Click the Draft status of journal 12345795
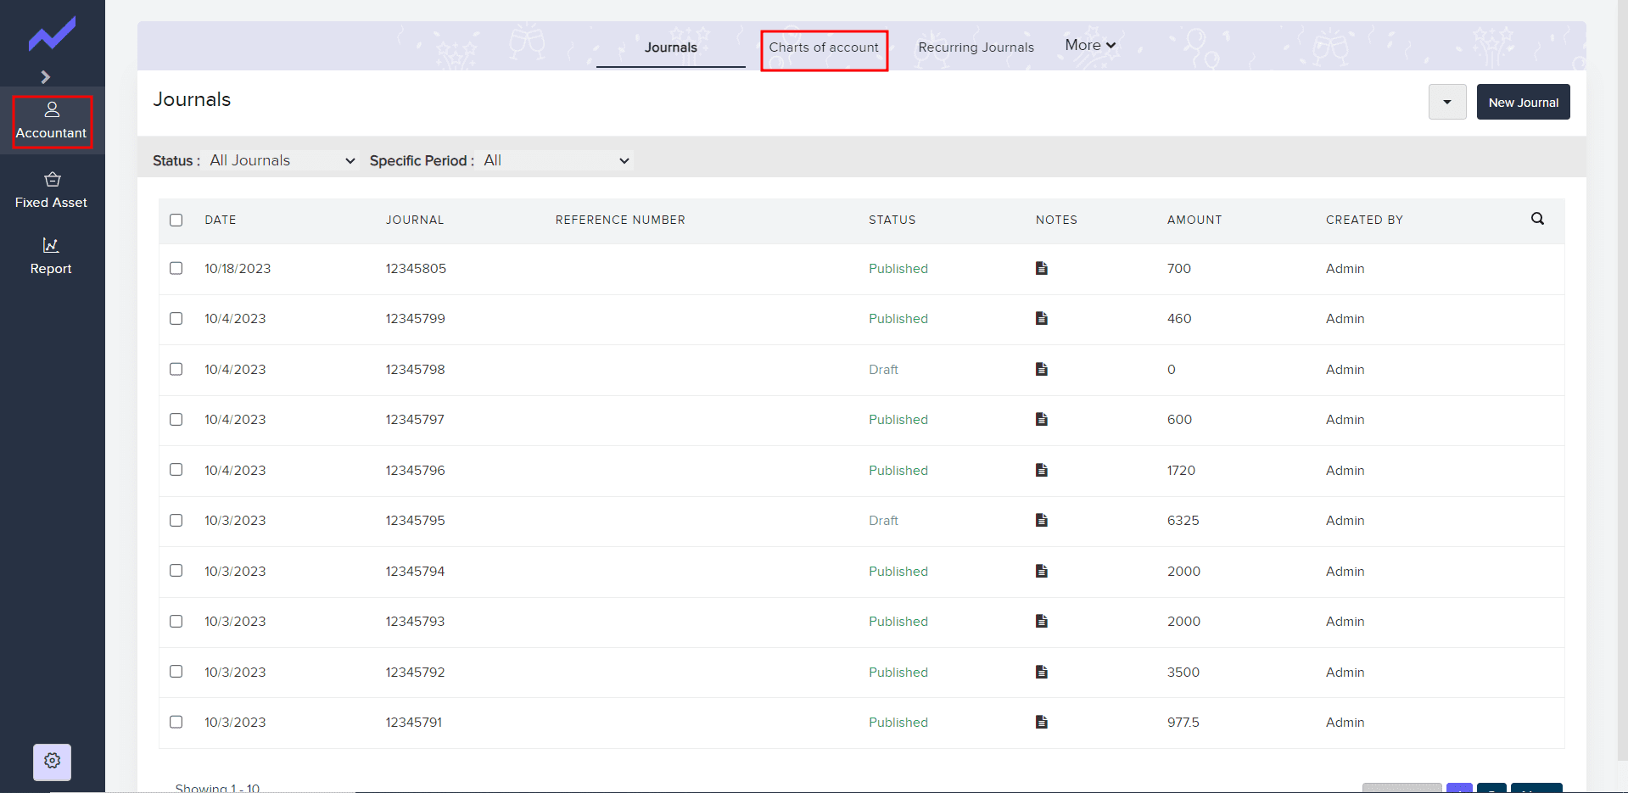 [883, 521]
